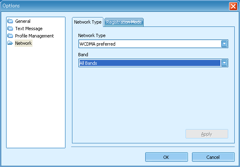
Task: Click the General folder icon
Action: tap(10, 21)
